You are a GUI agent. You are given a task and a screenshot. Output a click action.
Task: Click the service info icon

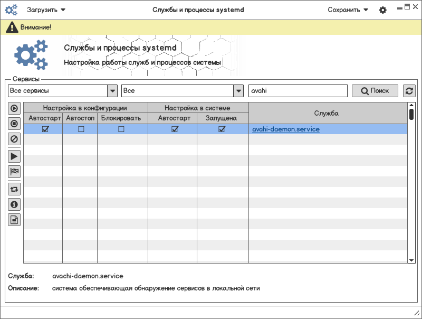pyautogui.click(x=14, y=204)
